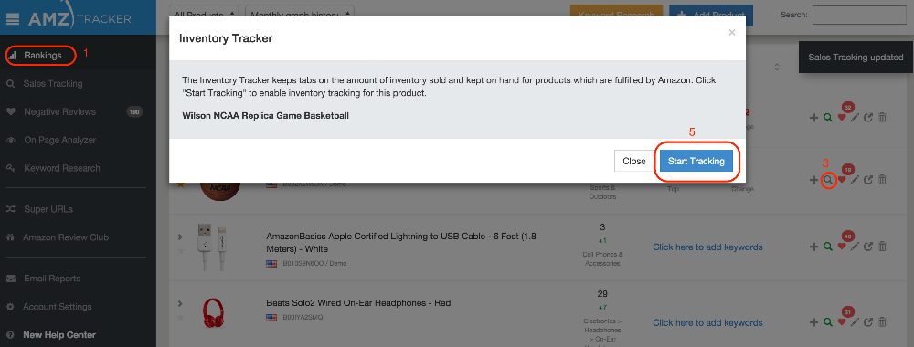Star the AmazonBasics Lightning cable product
The width and height of the screenshot is (914, 347).
click(180, 250)
